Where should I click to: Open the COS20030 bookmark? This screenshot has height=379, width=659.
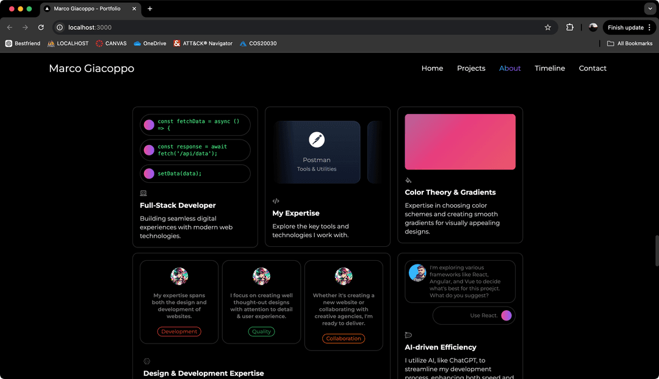pos(258,43)
